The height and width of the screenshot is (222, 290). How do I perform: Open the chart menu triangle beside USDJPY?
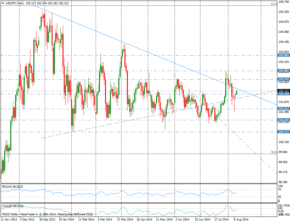pos(3,3)
